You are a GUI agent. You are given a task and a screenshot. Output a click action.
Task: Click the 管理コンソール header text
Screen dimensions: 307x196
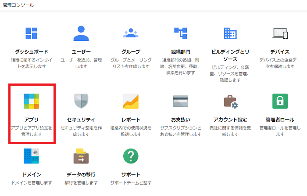(x=18, y=5)
